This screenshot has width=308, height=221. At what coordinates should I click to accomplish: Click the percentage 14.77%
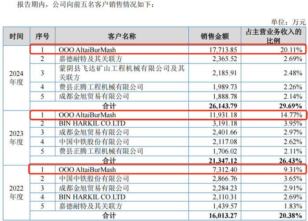click(291, 115)
